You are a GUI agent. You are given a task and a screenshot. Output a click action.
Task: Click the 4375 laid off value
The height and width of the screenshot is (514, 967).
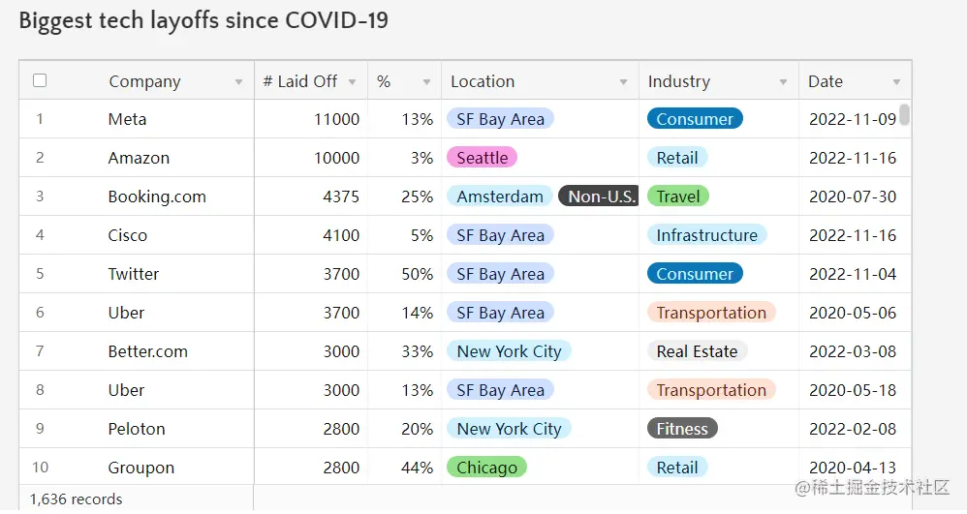pyautogui.click(x=341, y=197)
